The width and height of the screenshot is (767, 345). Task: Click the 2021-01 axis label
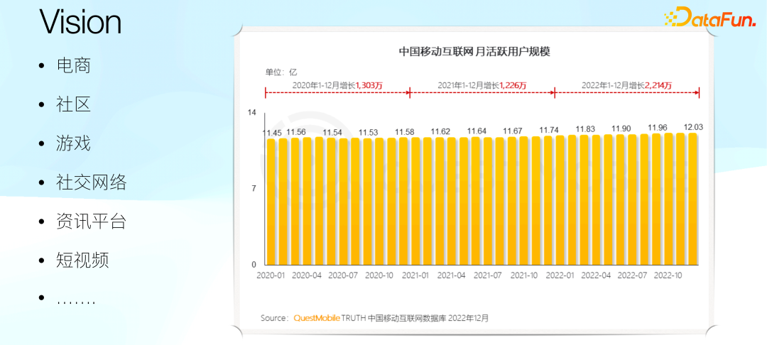415,275
